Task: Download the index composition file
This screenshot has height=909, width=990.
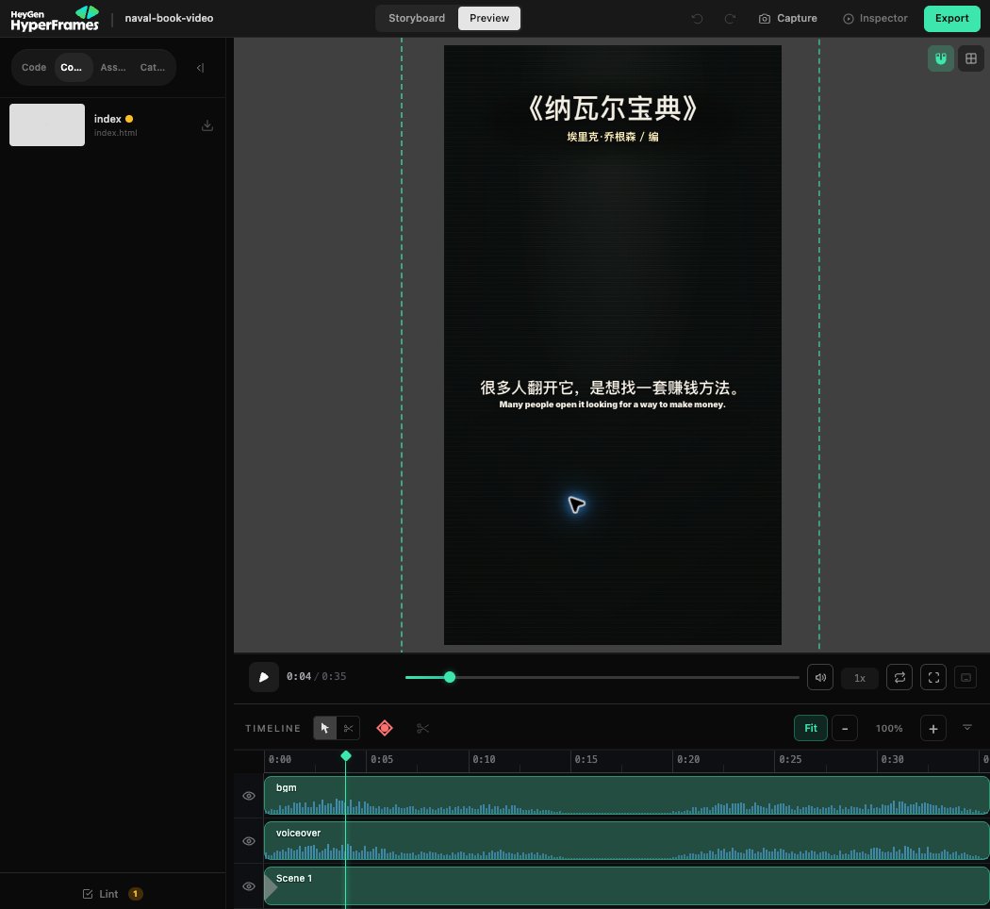Action: click(x=207, y=125)
